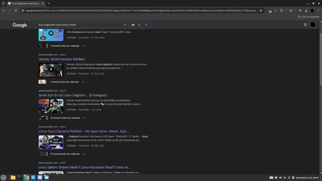This screenshot has height=181, width=322.
Task: Play the Ubuntu 18.04 video thumbnail
Action: point(51,70)
